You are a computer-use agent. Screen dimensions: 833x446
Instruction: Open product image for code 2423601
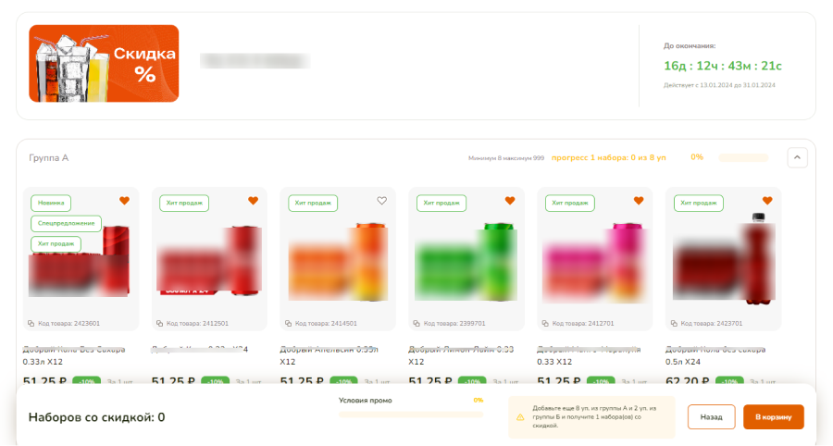pyautogui.click(x=80, y=262)
